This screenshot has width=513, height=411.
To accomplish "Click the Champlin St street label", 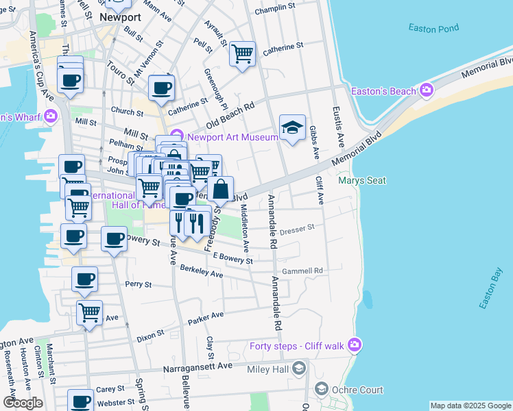I will tap(275, 8).
